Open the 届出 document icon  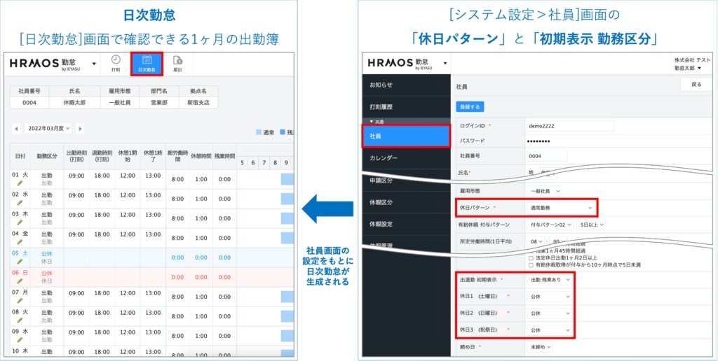177,63
